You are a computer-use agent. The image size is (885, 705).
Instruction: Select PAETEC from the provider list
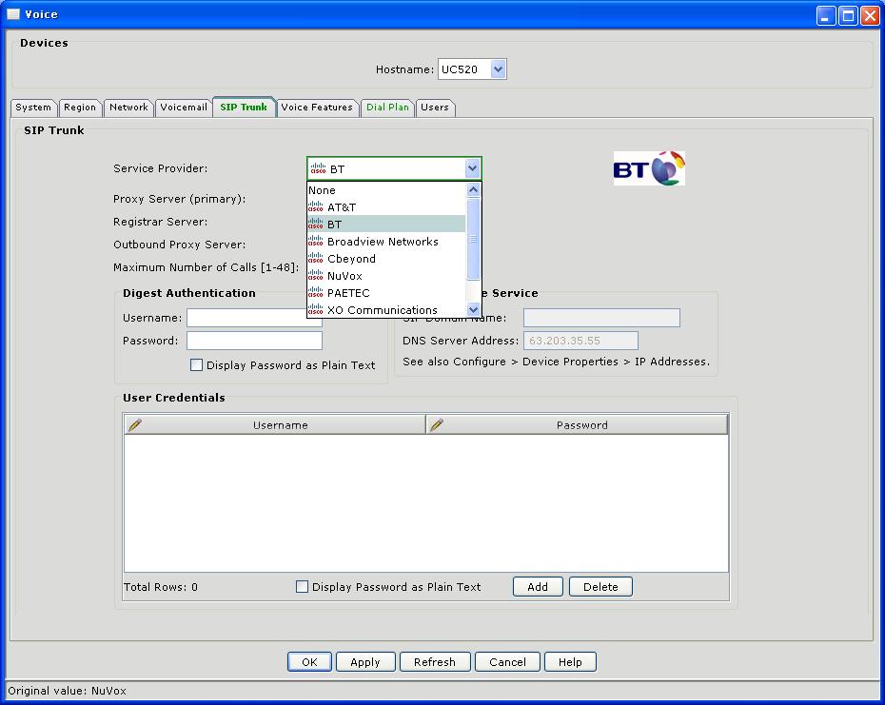tap(386, 293)
